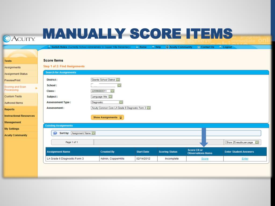Click the Assignment Name column header
The width and height of the screenshot is (275, 206).
tap(73, 152)
